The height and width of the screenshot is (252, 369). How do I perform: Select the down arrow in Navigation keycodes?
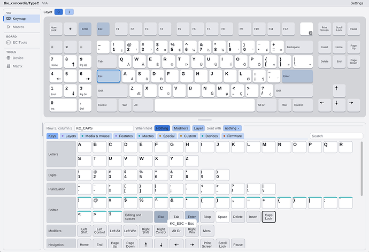(x=161, y=244)
